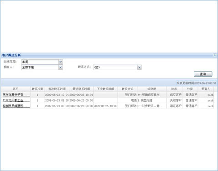Sort by the 拥有人 column header
The height and width of the screenshot is (171, 218).
[x=206, y=89]
